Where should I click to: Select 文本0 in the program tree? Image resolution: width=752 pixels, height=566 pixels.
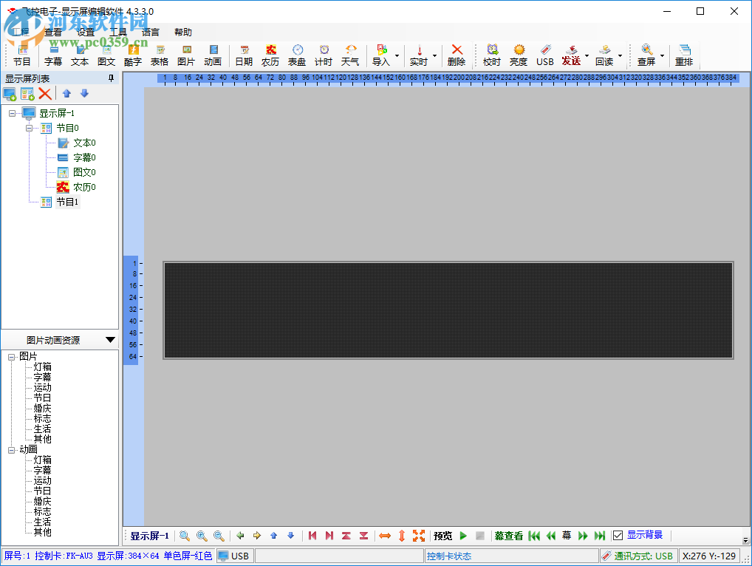point(84,143)
